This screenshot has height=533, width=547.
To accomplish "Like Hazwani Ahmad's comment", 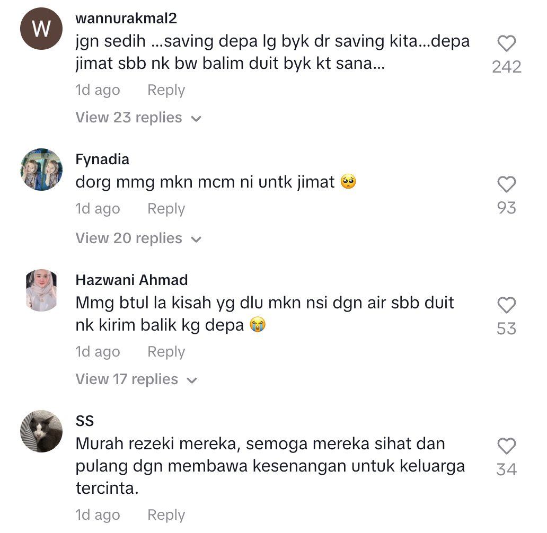I will (506, 305).
